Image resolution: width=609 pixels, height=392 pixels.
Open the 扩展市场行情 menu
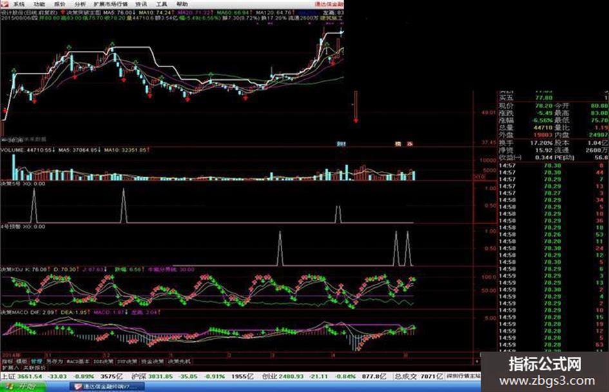[x=111, y=5]
